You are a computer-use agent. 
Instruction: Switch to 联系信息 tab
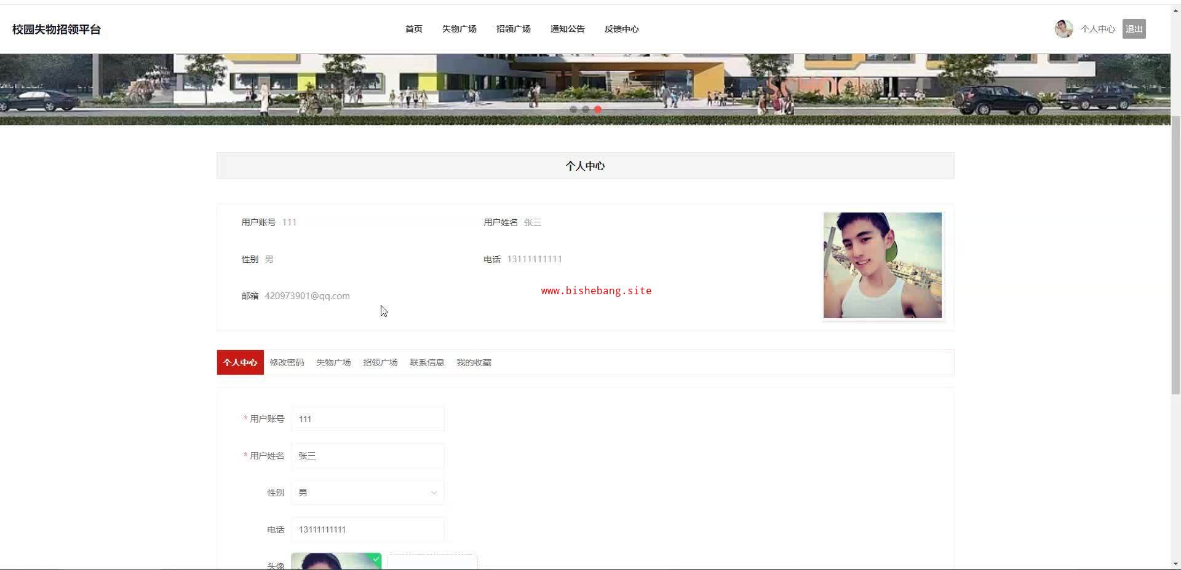[427, 362]
